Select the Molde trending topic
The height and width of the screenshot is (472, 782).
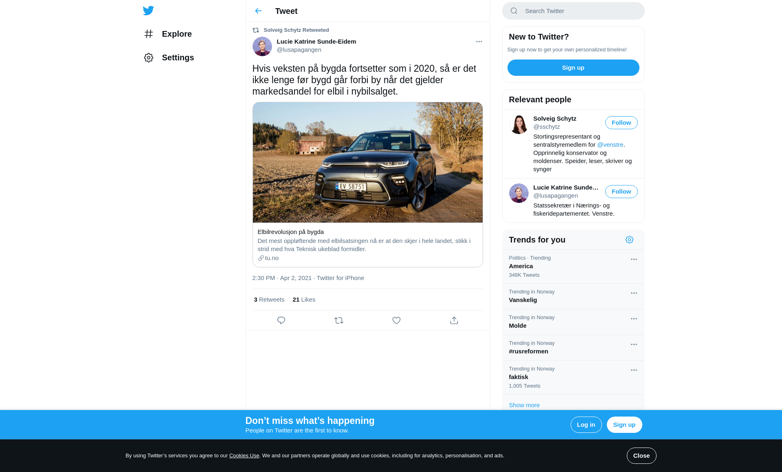573,322
